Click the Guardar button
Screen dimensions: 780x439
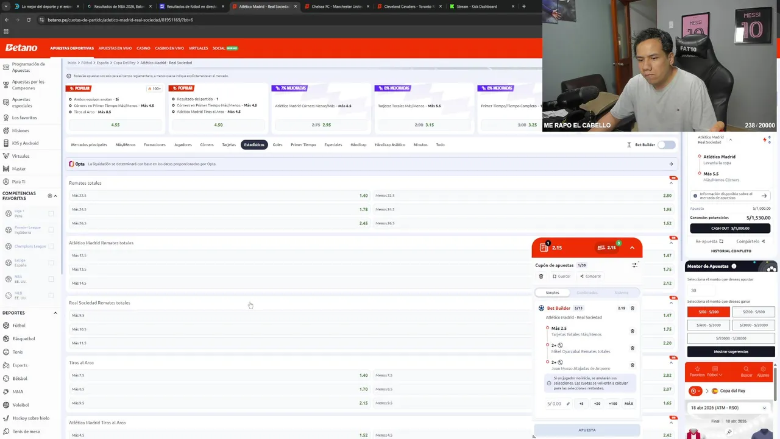click(x=561, y=276)
